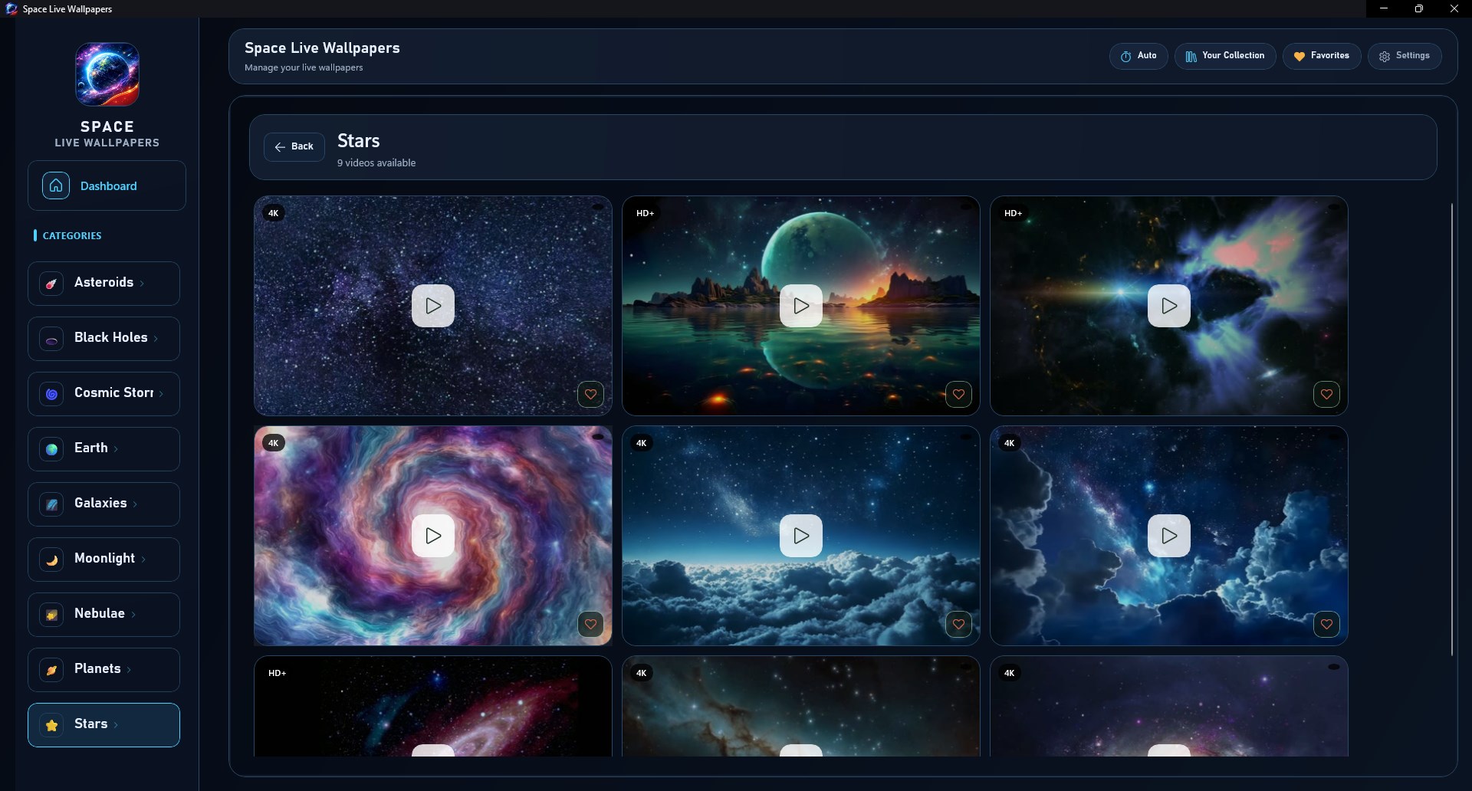The width and height of the screenshot is (1472, 791).
Task: Expand the Cosmic Storm chevron
Action: [162, 394]
